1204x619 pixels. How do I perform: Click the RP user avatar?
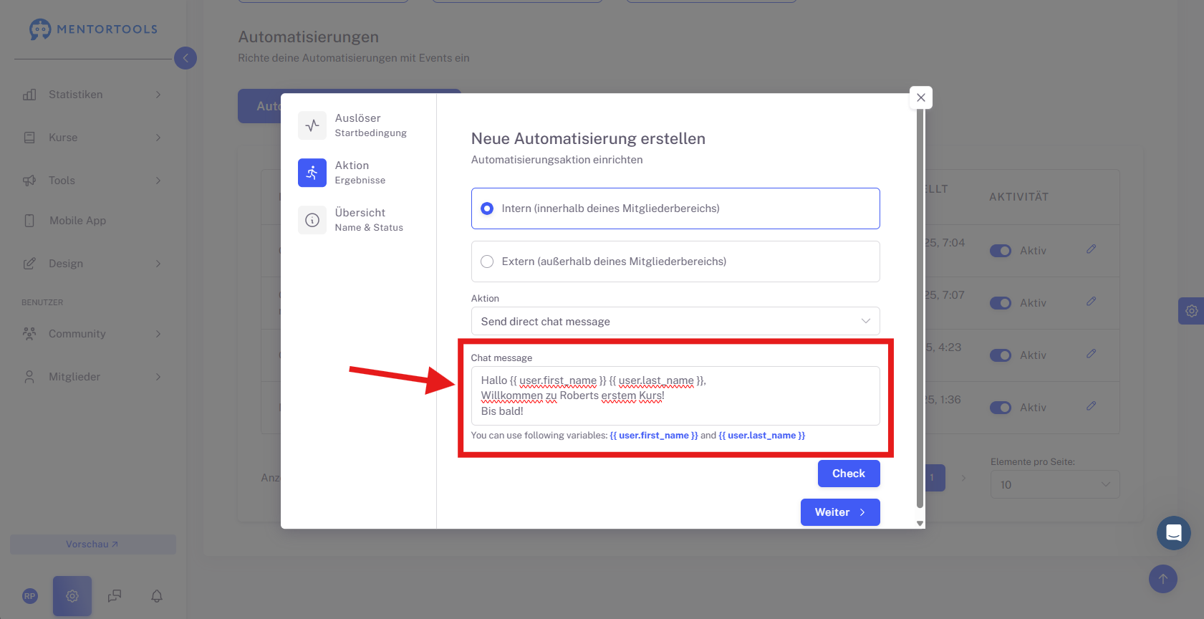click(x=30, y=596)
